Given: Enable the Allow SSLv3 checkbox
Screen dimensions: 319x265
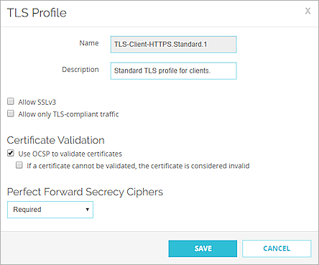Looking at the screenshot, I should [x=11, y=101].
